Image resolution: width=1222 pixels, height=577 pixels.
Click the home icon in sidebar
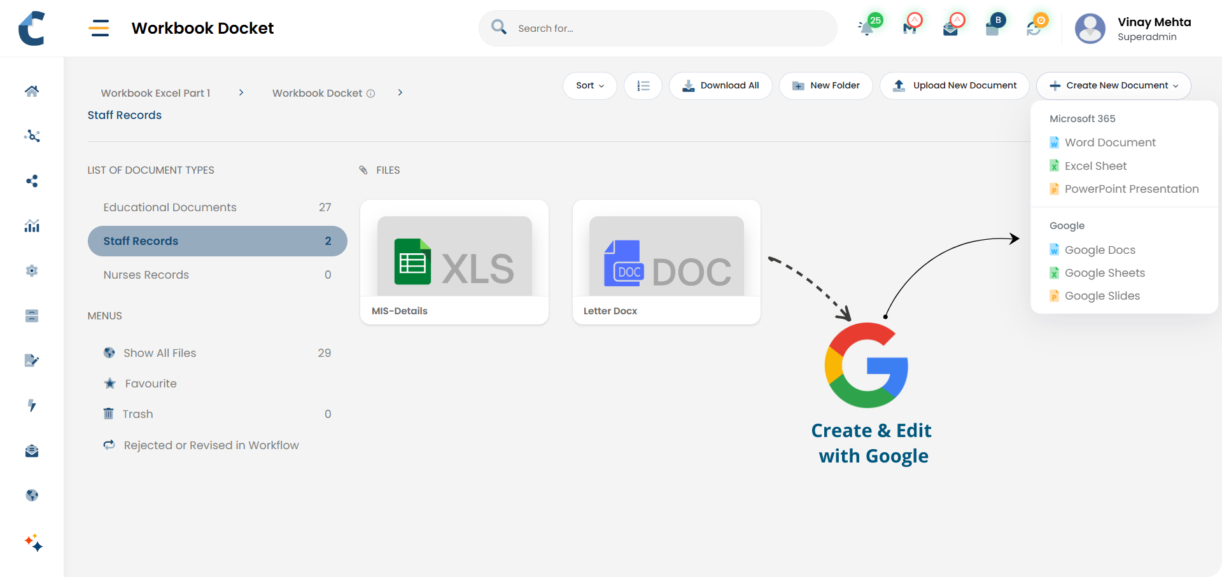coord(32,91)
